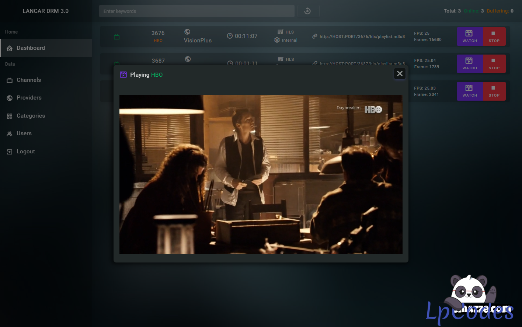Select Users in the sidebar
Screen dimensions: 522x327
point(24,133)
